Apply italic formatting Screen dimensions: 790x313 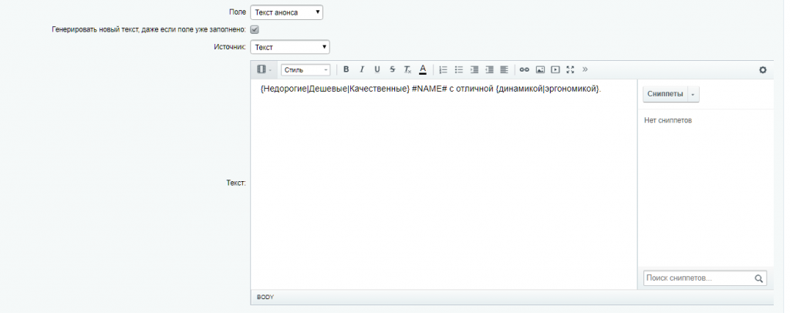(362, 69)
